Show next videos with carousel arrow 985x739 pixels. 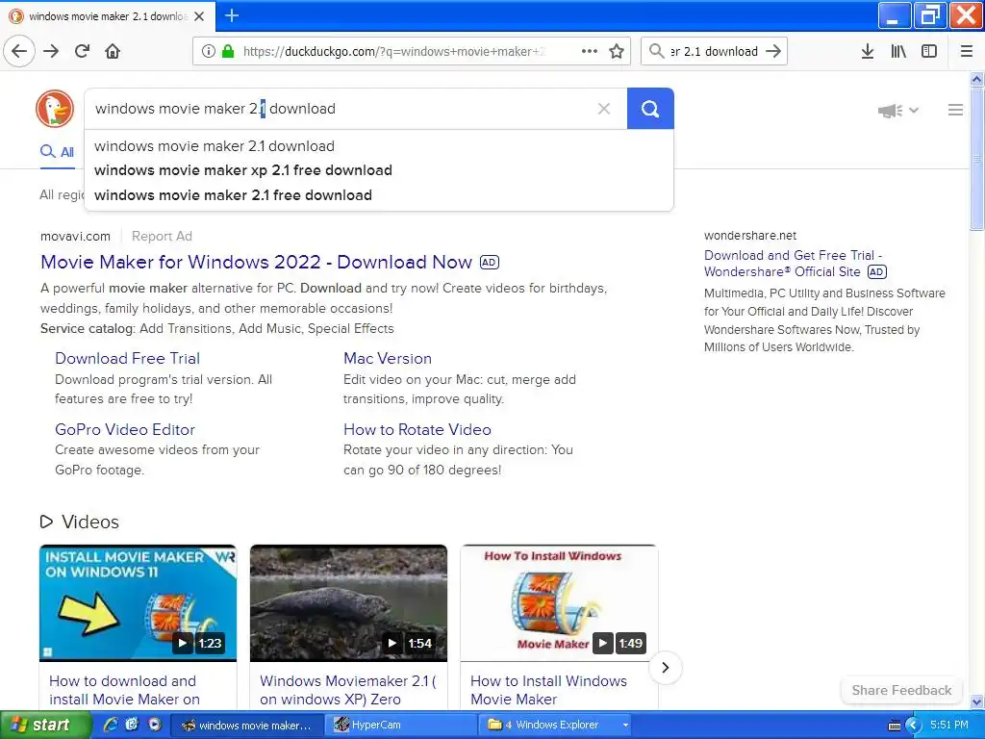coord(666,668)
